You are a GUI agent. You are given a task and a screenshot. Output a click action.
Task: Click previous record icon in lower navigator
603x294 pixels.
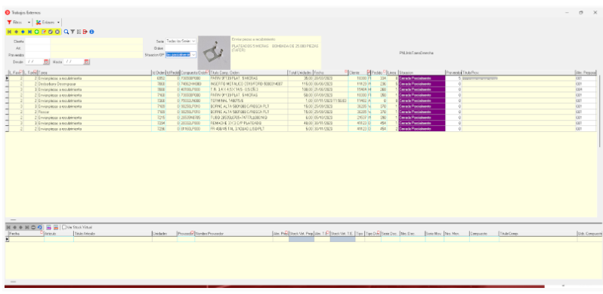point(14,227)
